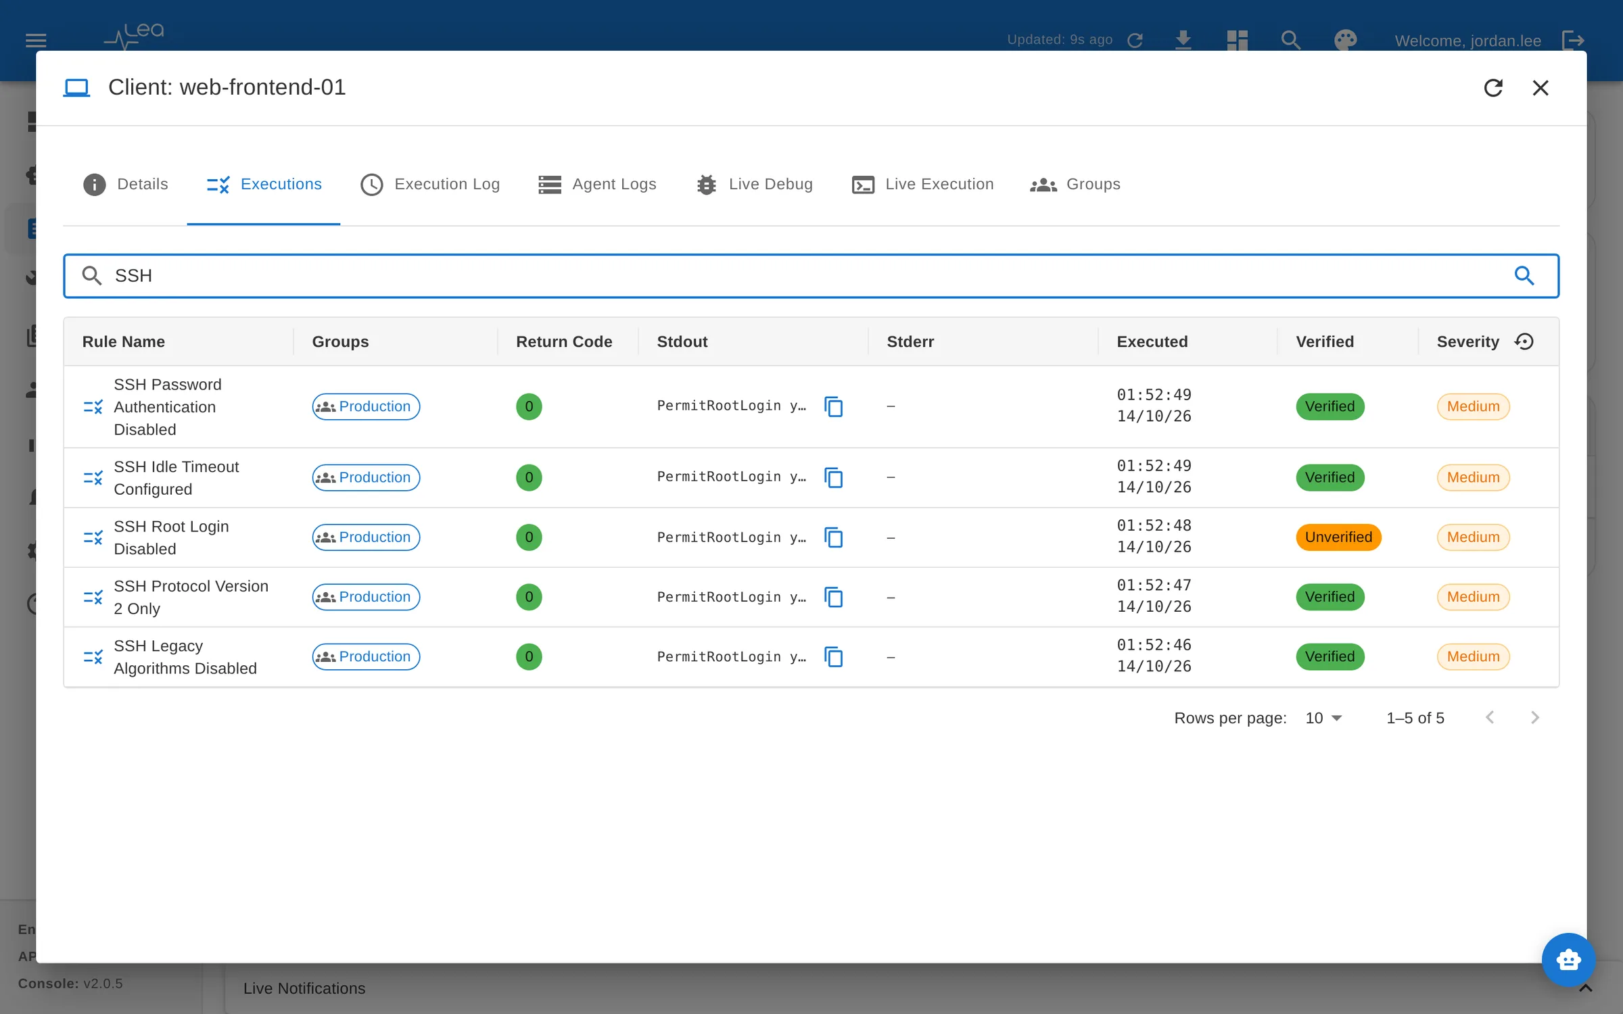Refresh the Updated 9s ago timer
The height and width of the screenshot is (1014, 1623).
(x=1135, y=41)
